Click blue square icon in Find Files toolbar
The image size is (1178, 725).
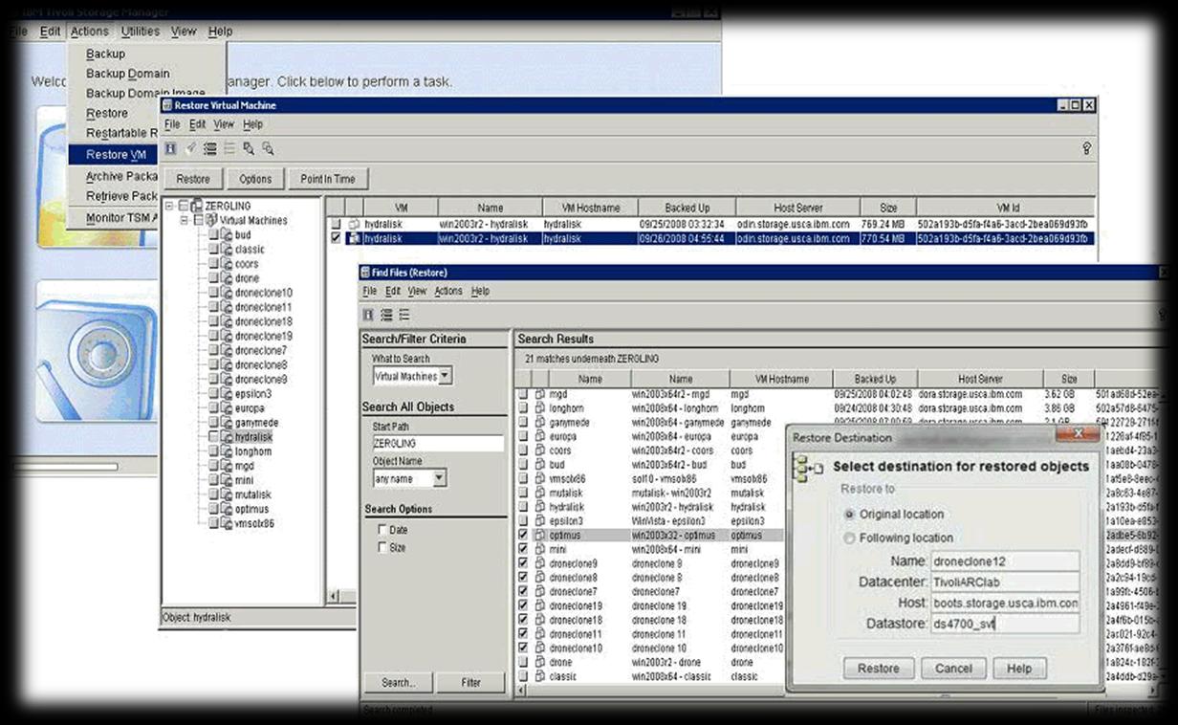coord(368,315)
